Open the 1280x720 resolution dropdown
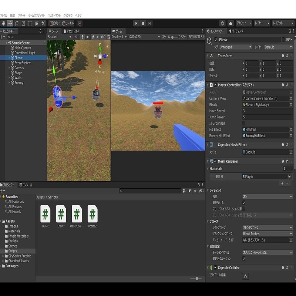 coord(144,37)
